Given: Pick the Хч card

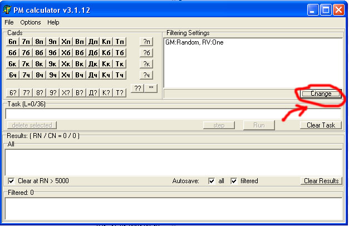Looking at the screenshot, I should click(66, 75).
